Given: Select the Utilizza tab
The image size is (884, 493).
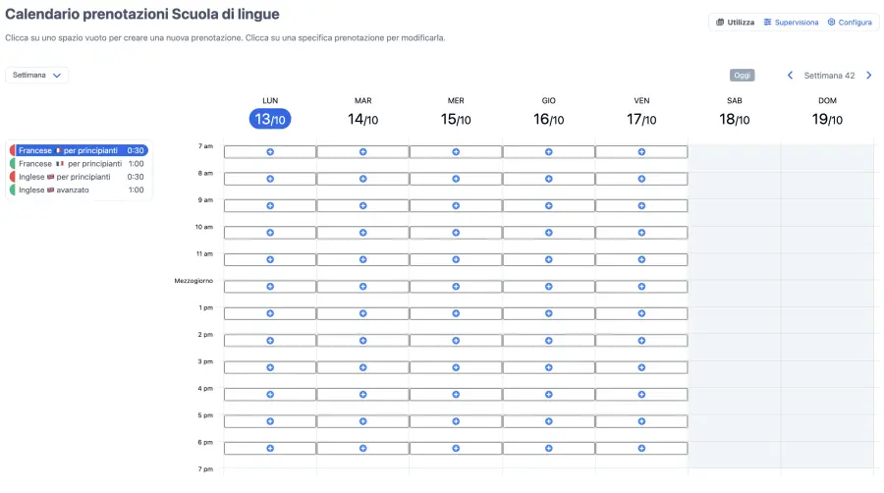Looking at the screenshot, I should (x=735, y=23).
